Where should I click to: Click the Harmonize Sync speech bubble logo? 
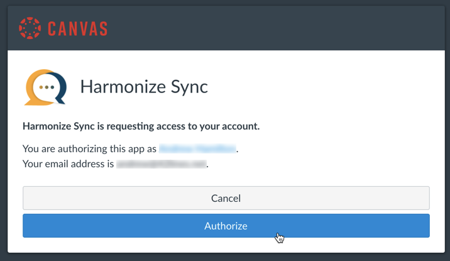(45, 87)
